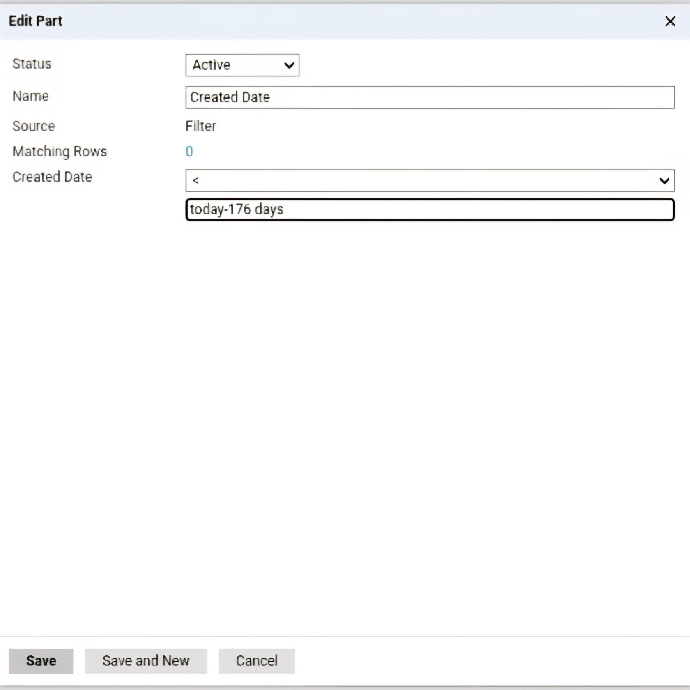Click the Edit Part dialog title
The width and height of the screenshot is (690, 690).
point(35,21)
